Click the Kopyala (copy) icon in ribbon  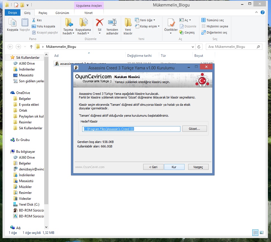click(x=12, y=23)
